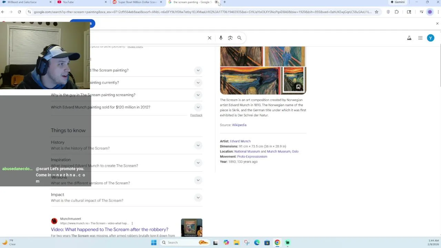The height and width of the screenshot is (248, 441).
Task: Reload the current page
Action: 19,12
